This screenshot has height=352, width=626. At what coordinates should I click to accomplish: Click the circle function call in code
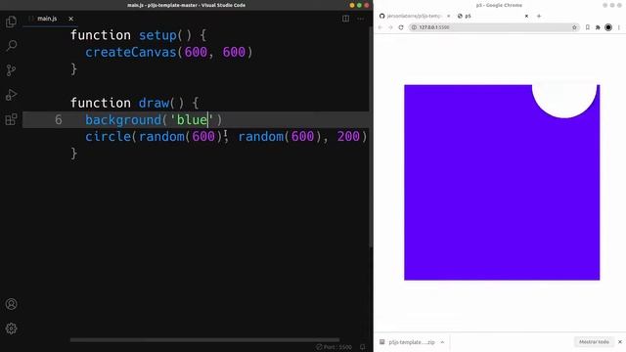coord(109,137)
